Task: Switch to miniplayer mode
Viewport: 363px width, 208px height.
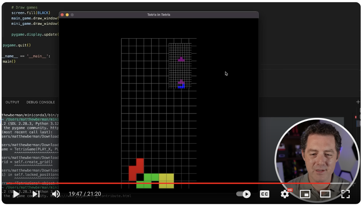Action: click(305, 194)
